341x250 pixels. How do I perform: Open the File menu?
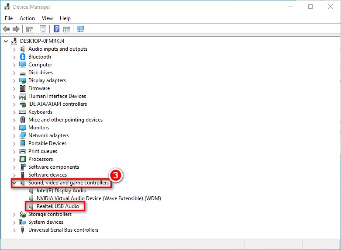click(x=9, y=18)
